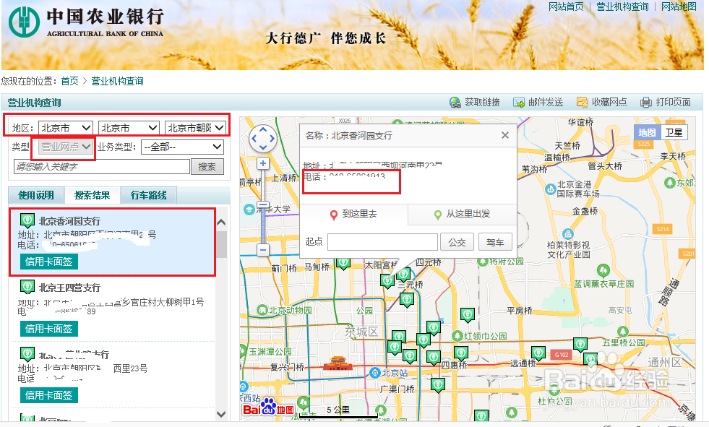Click the 红领巾公园 park map icon
Screen dimensions: 709x427
point(457,336)
